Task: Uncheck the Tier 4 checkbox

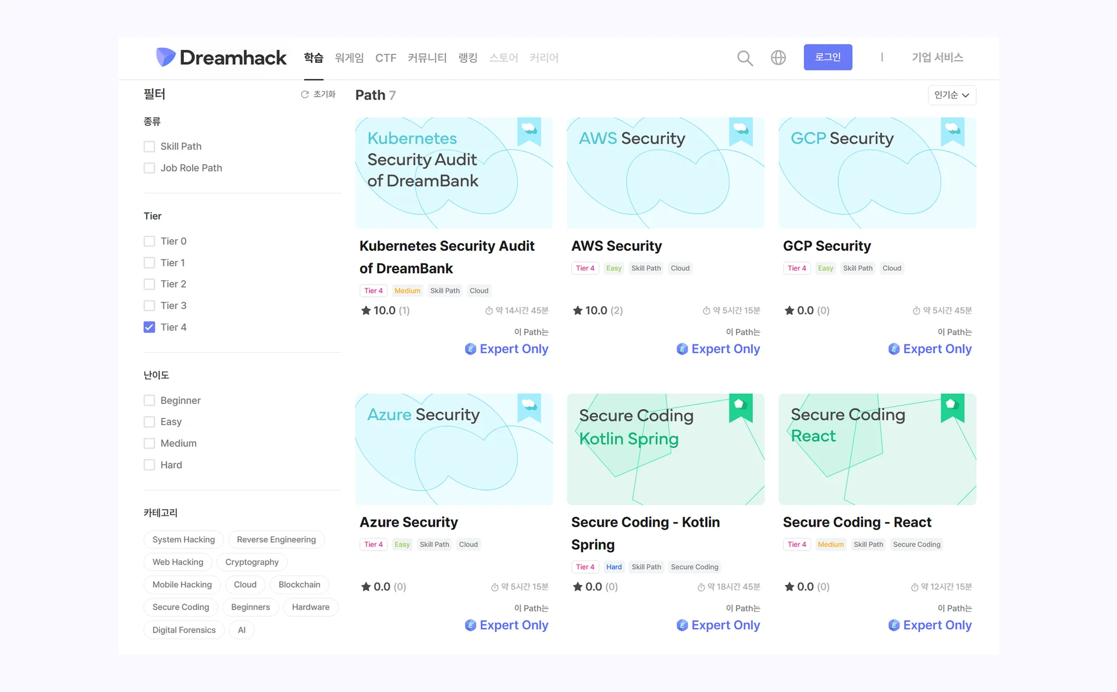Action: pos(150,327)
